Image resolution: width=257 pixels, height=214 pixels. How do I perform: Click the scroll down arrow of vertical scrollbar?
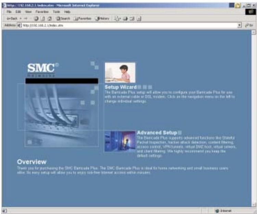[254, 205]
